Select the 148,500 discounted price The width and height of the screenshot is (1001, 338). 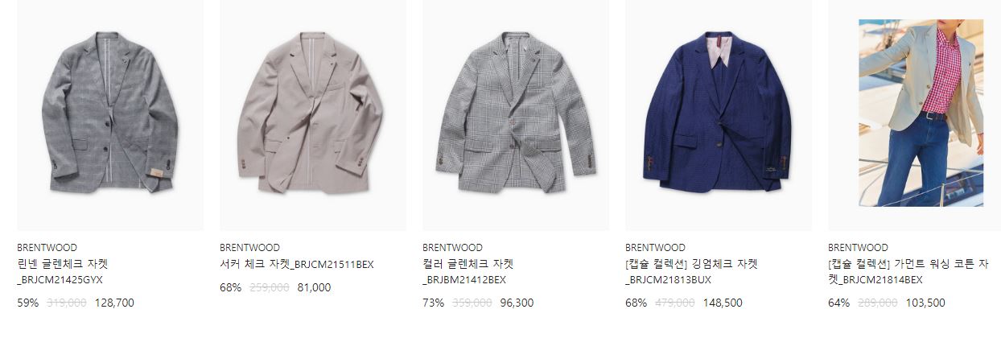(x=723, y=303)
